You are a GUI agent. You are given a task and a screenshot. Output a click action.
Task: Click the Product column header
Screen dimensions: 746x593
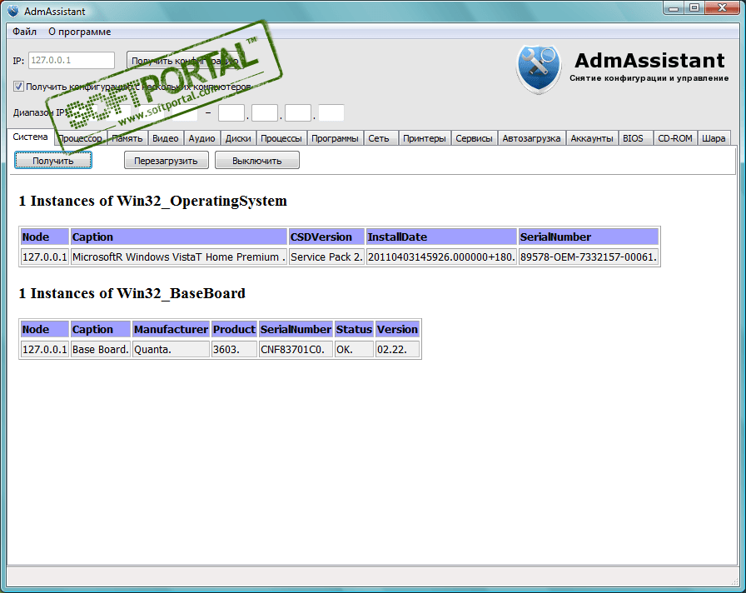click(x=234, y=329)
